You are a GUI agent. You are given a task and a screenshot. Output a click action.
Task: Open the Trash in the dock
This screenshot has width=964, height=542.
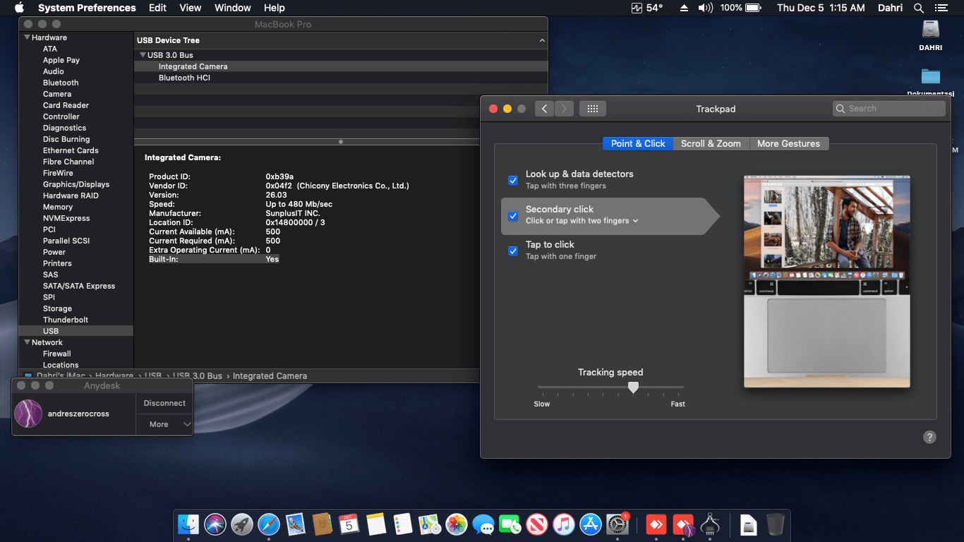(775, 524)
